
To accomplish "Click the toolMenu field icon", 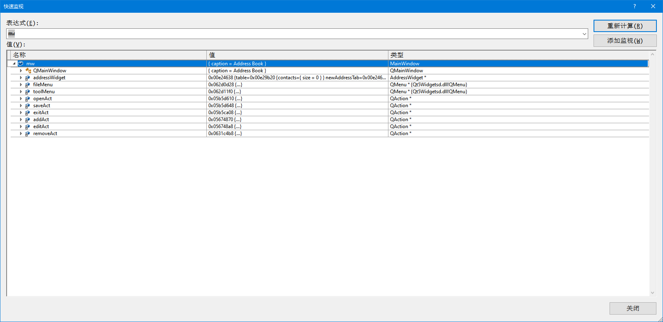I will (x=28, y=92).
